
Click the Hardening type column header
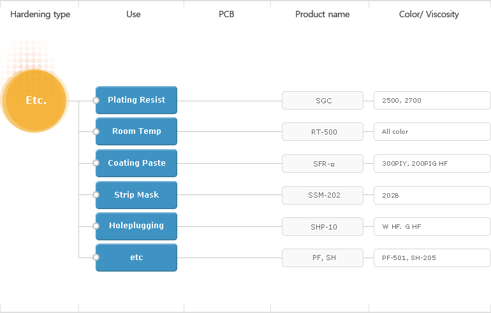(40, 15)
